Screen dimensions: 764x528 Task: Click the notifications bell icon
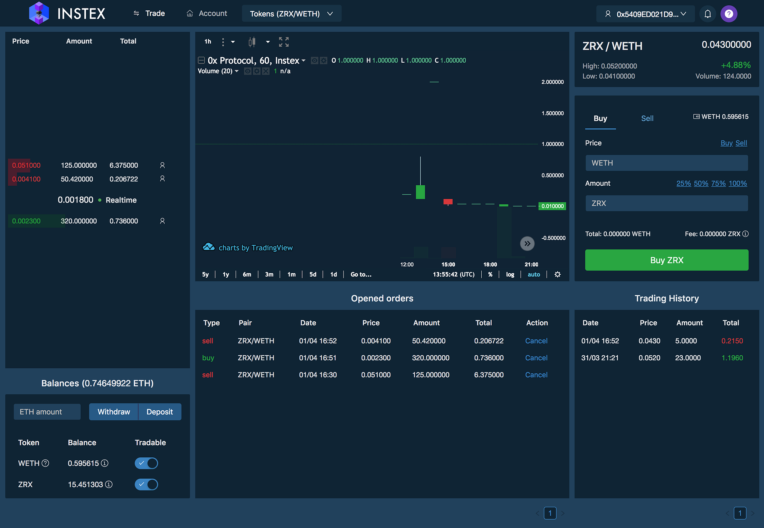[707, 14]
